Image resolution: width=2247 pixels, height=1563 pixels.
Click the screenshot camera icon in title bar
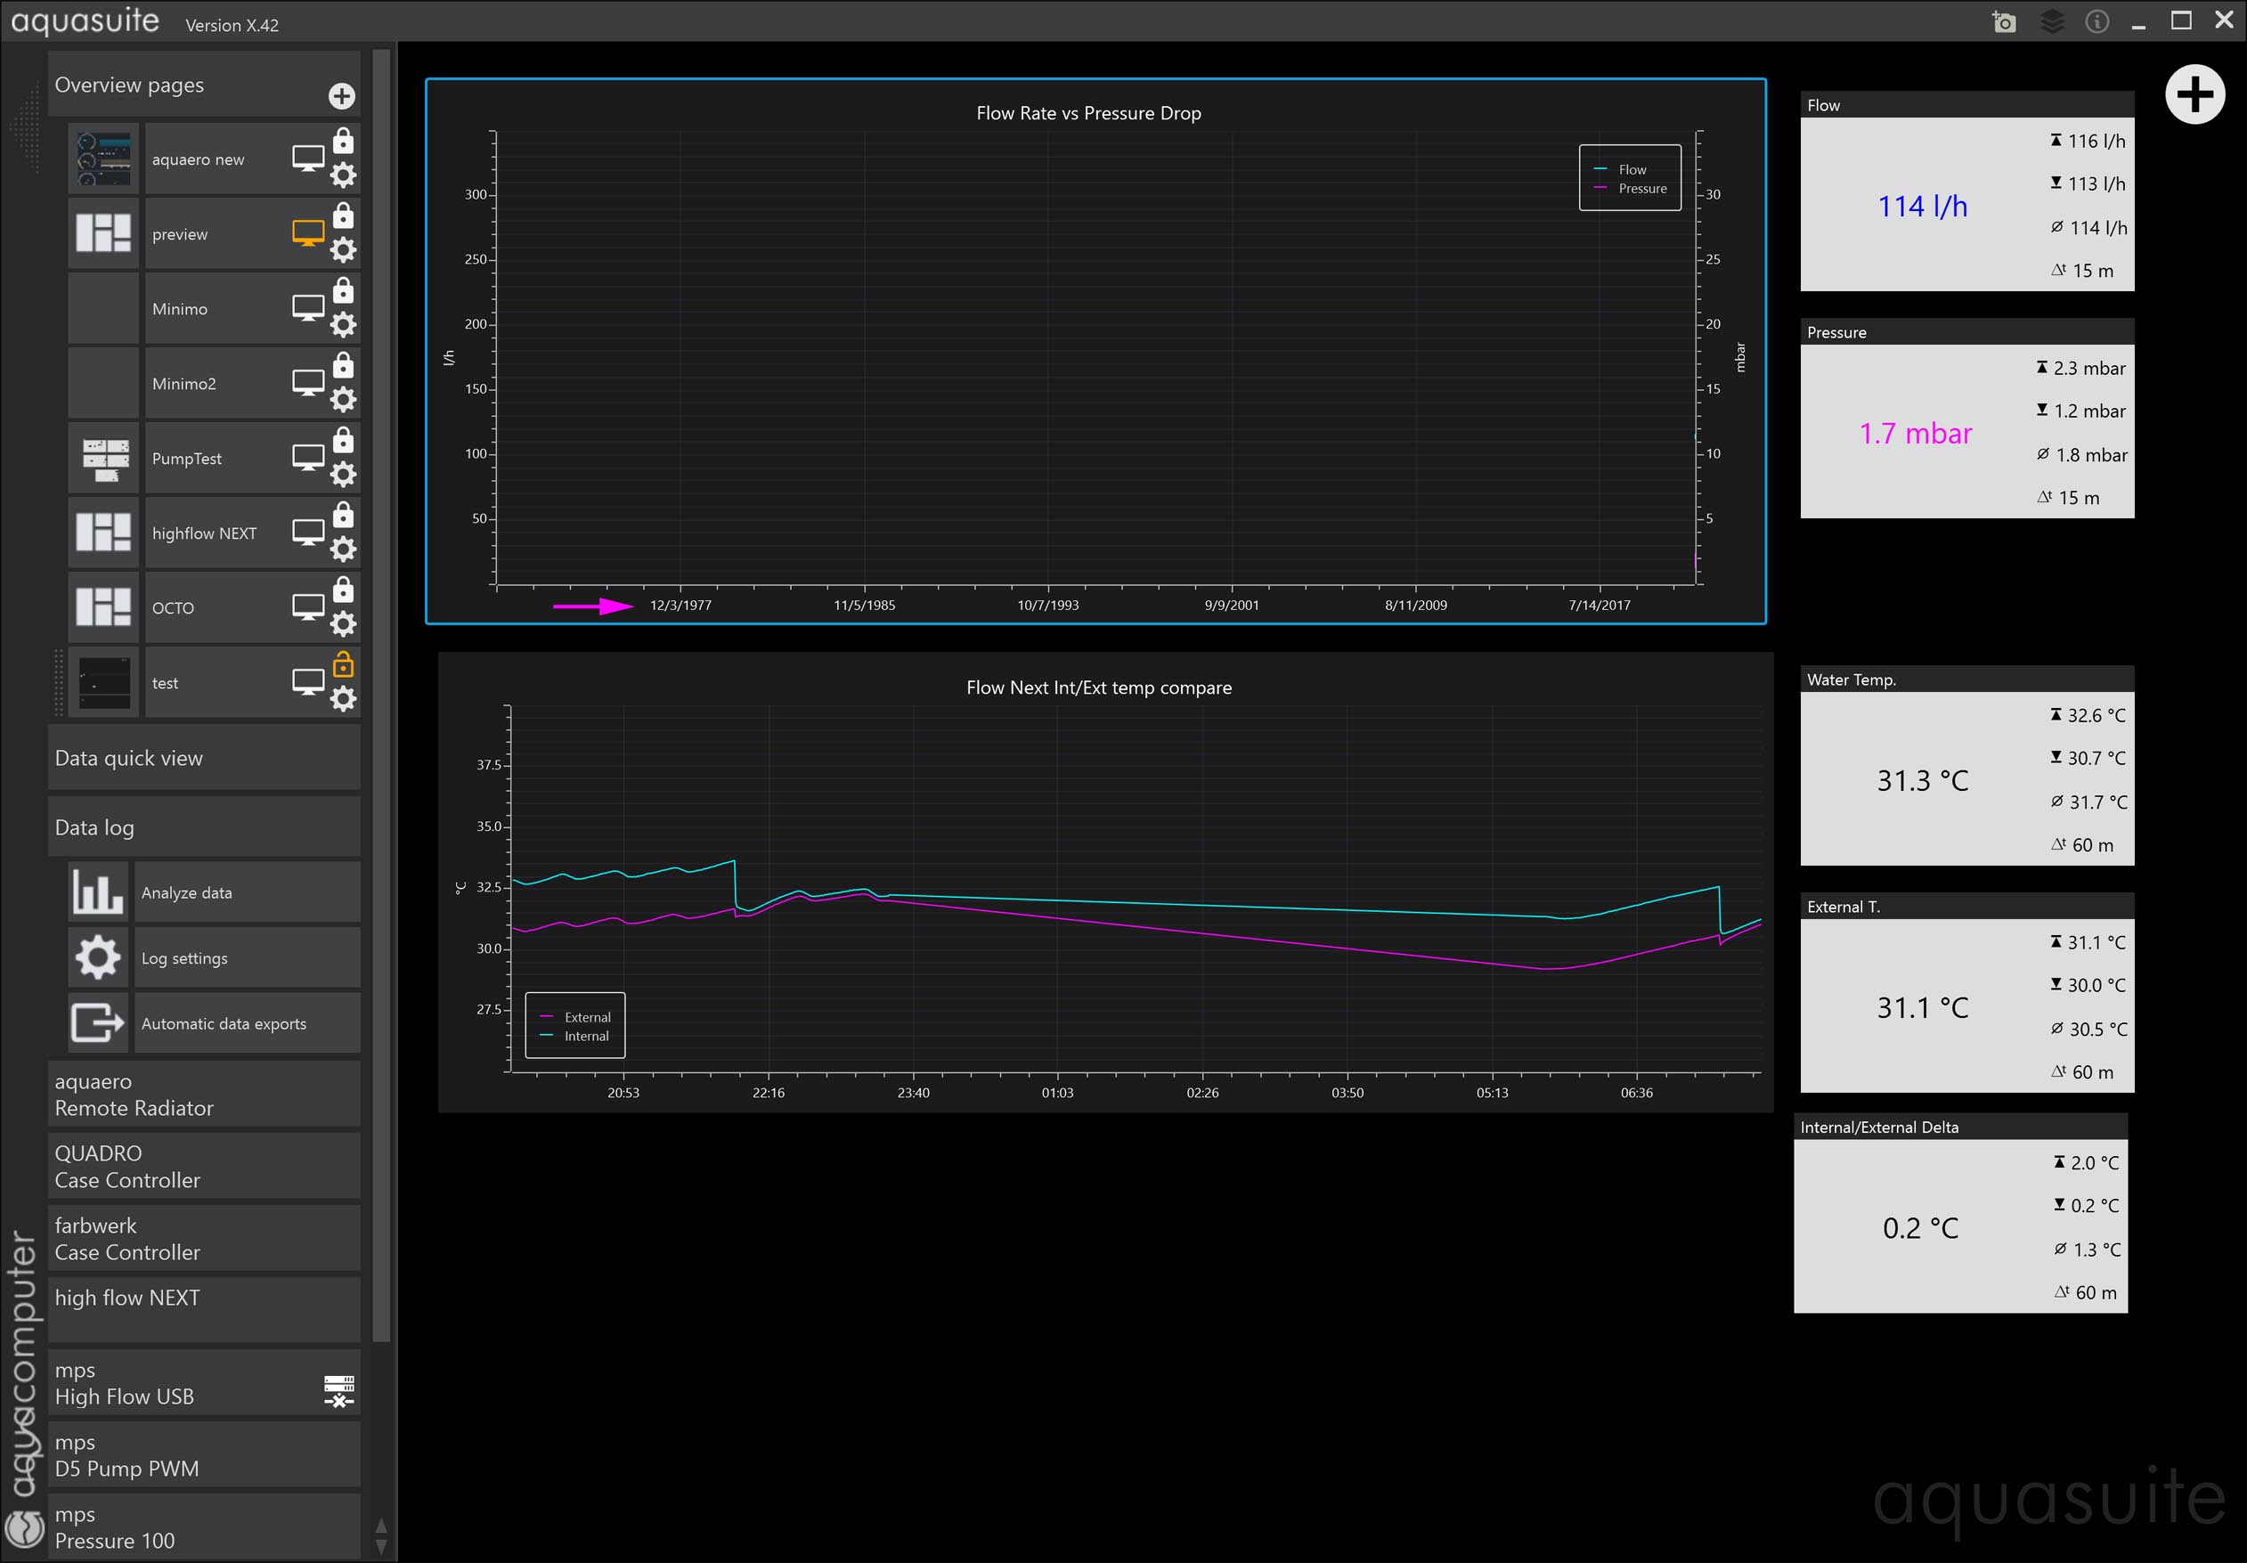coord(2003,21)
